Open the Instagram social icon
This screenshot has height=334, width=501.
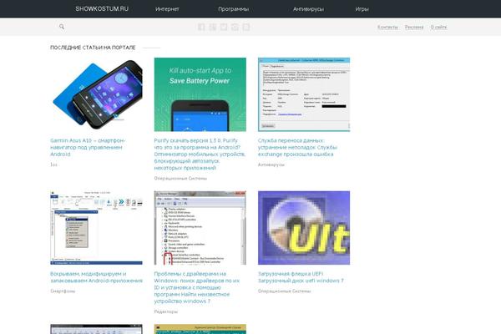(235, 27)
